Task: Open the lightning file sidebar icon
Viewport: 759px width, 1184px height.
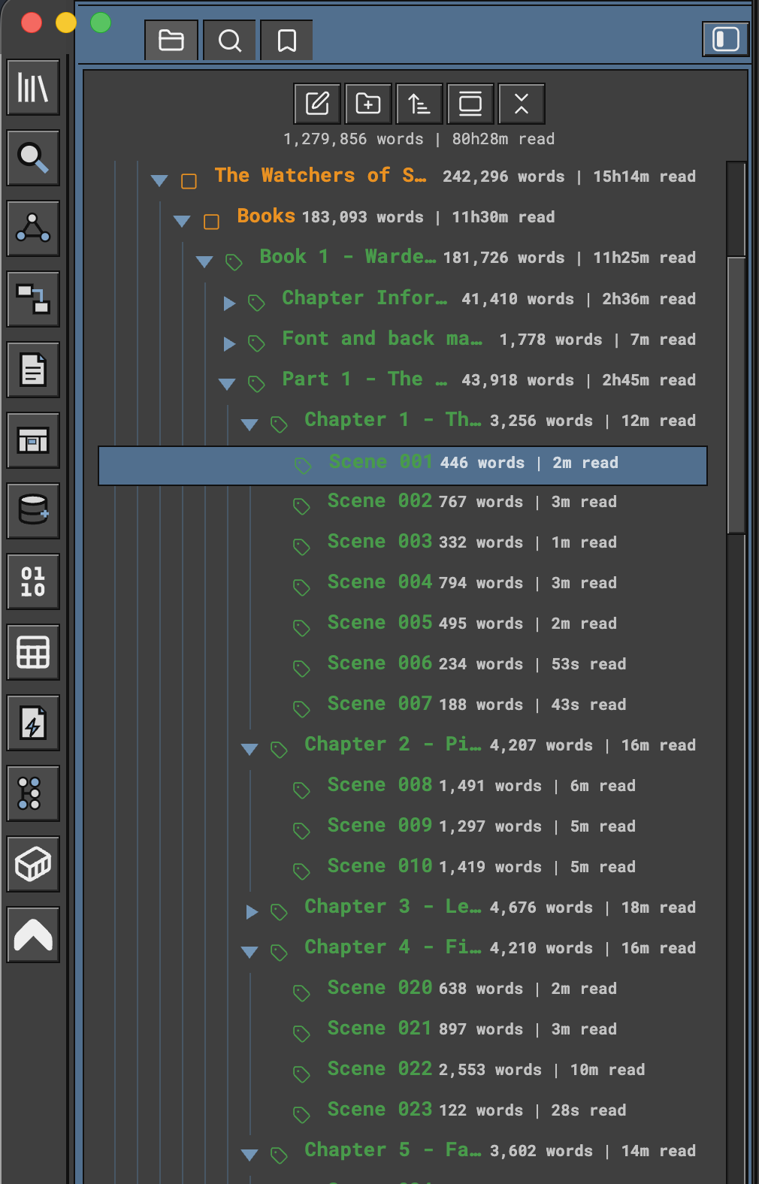Action: tap(33, 723)
